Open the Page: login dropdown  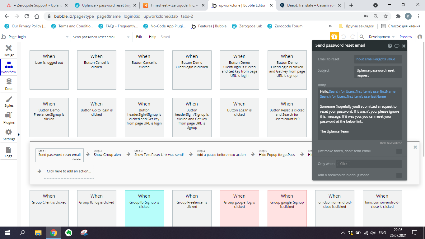39,37
